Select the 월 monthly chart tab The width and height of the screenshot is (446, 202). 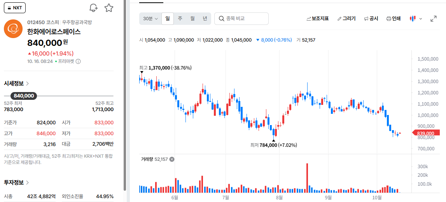(192, 19)
